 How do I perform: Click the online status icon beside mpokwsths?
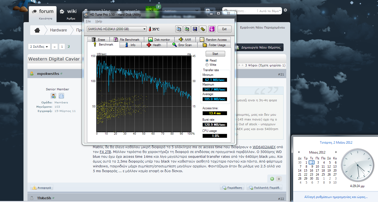(32, 74)
